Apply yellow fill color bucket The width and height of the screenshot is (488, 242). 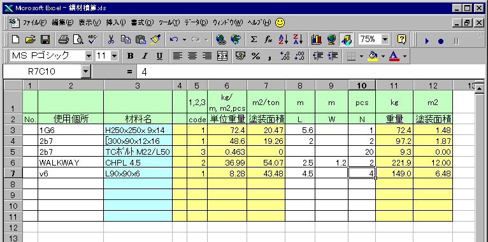pyautogui.click(x=372, y=56)
